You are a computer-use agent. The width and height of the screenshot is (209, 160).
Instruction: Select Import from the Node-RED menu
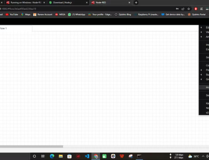[x=207, y=45]
